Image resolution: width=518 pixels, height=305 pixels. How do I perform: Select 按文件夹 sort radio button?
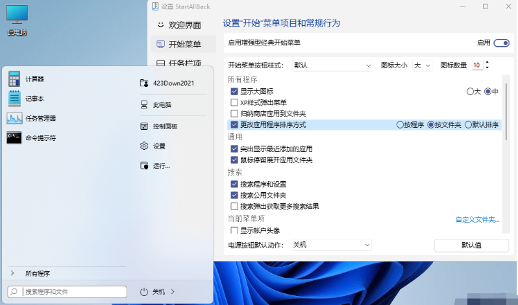431,125
